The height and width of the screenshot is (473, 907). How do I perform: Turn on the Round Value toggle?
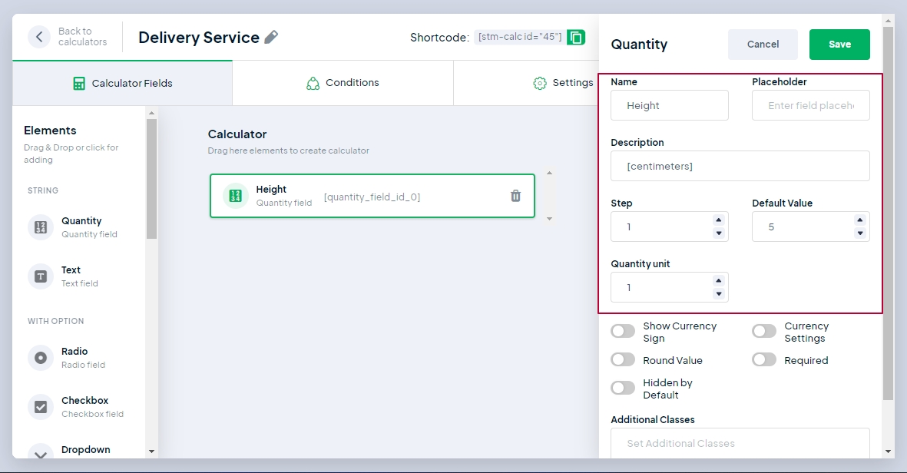click(623, 360)
